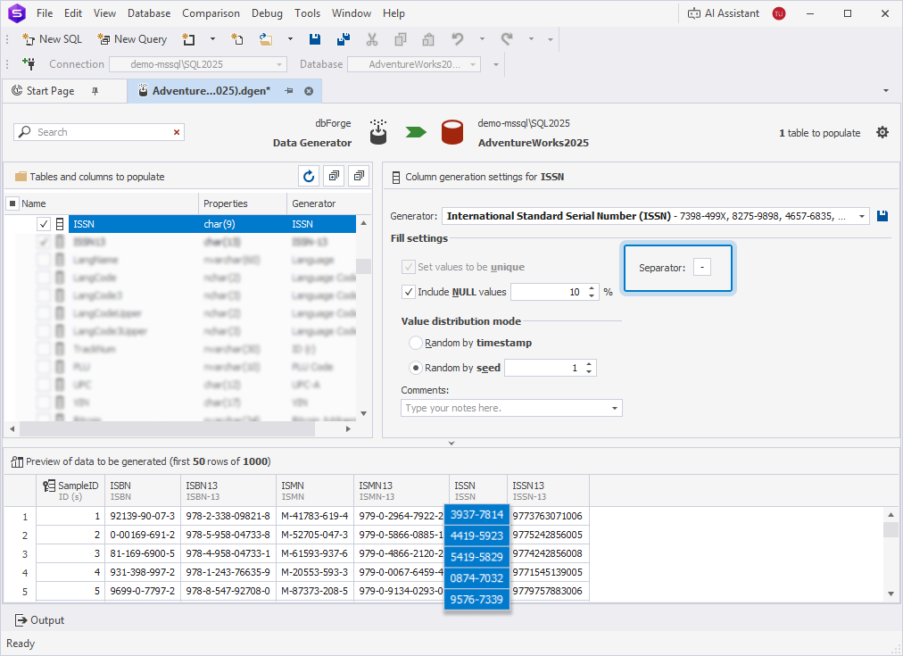Click the New SQL toolbar button
The image size is (903, 656).
pyautogui.click(x=53, y=39)
